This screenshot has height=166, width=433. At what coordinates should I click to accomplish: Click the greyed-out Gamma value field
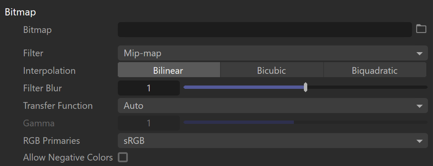149,123
